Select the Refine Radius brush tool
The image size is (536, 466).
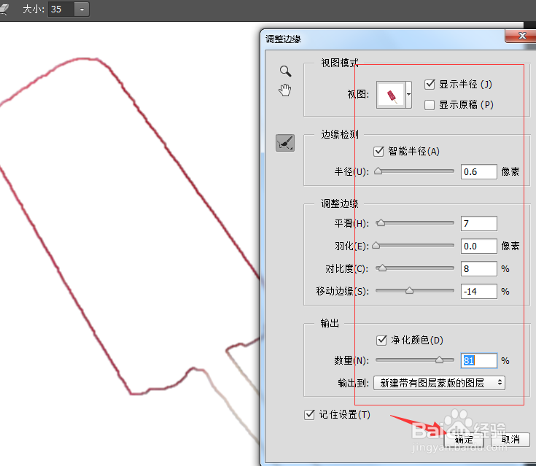[285, 143]
